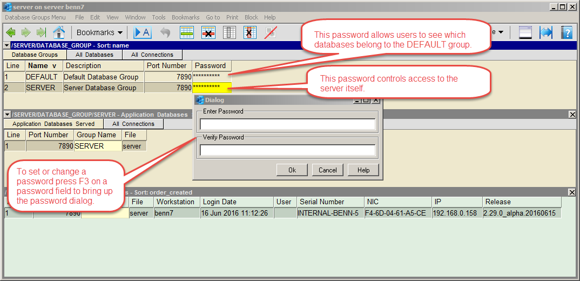Click the delete column icon
This screenshot has width=580, height=281.
point(251,32)
